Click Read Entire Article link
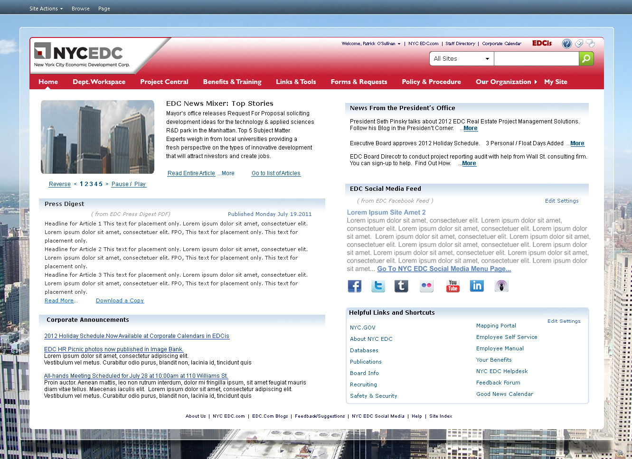The width and height of the screenshot is (632, 459). [x=191, y=173]
